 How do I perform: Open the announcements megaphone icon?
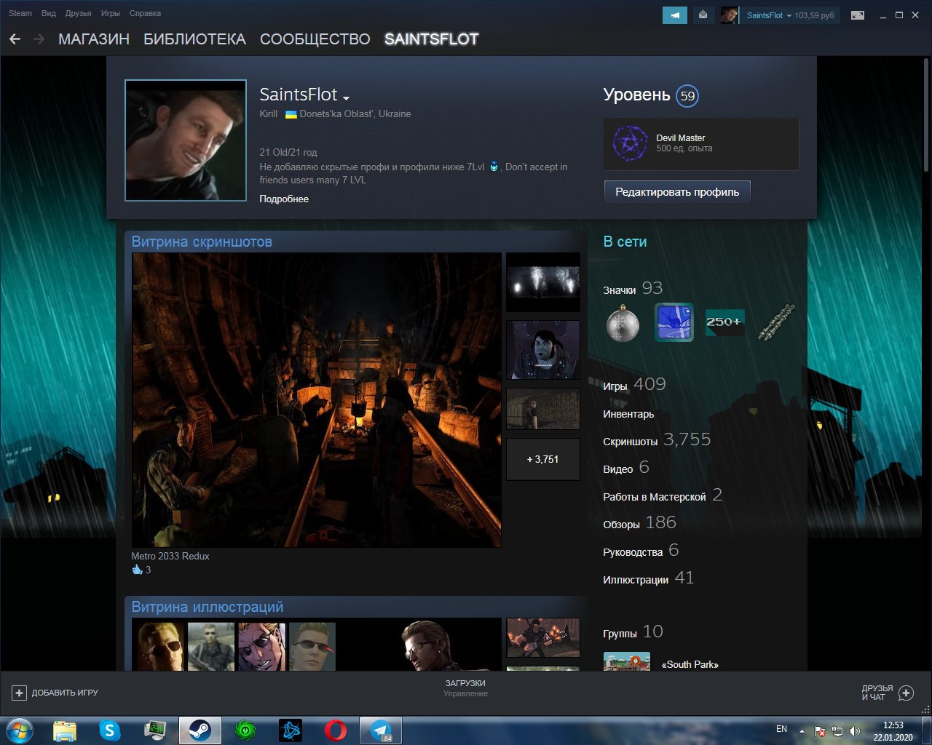coord(675,15)
